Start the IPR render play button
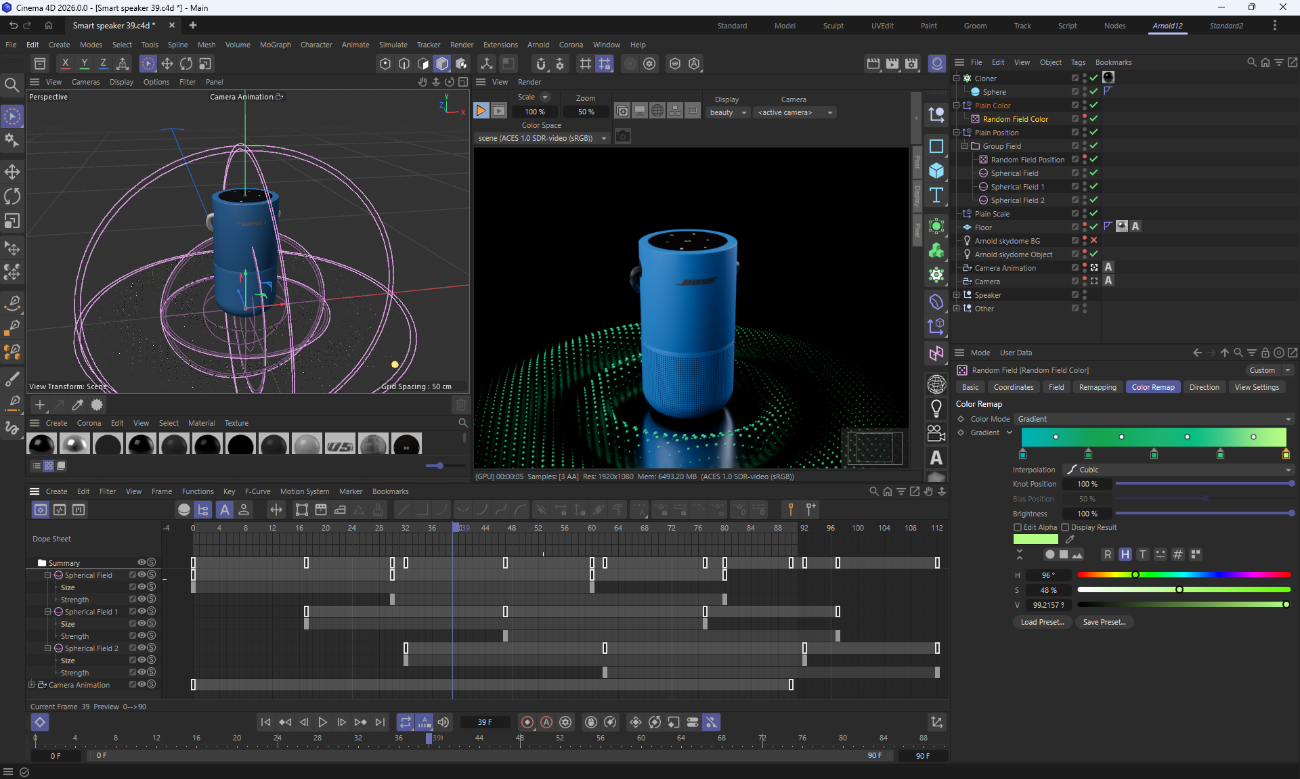 (x=481, y=110)
